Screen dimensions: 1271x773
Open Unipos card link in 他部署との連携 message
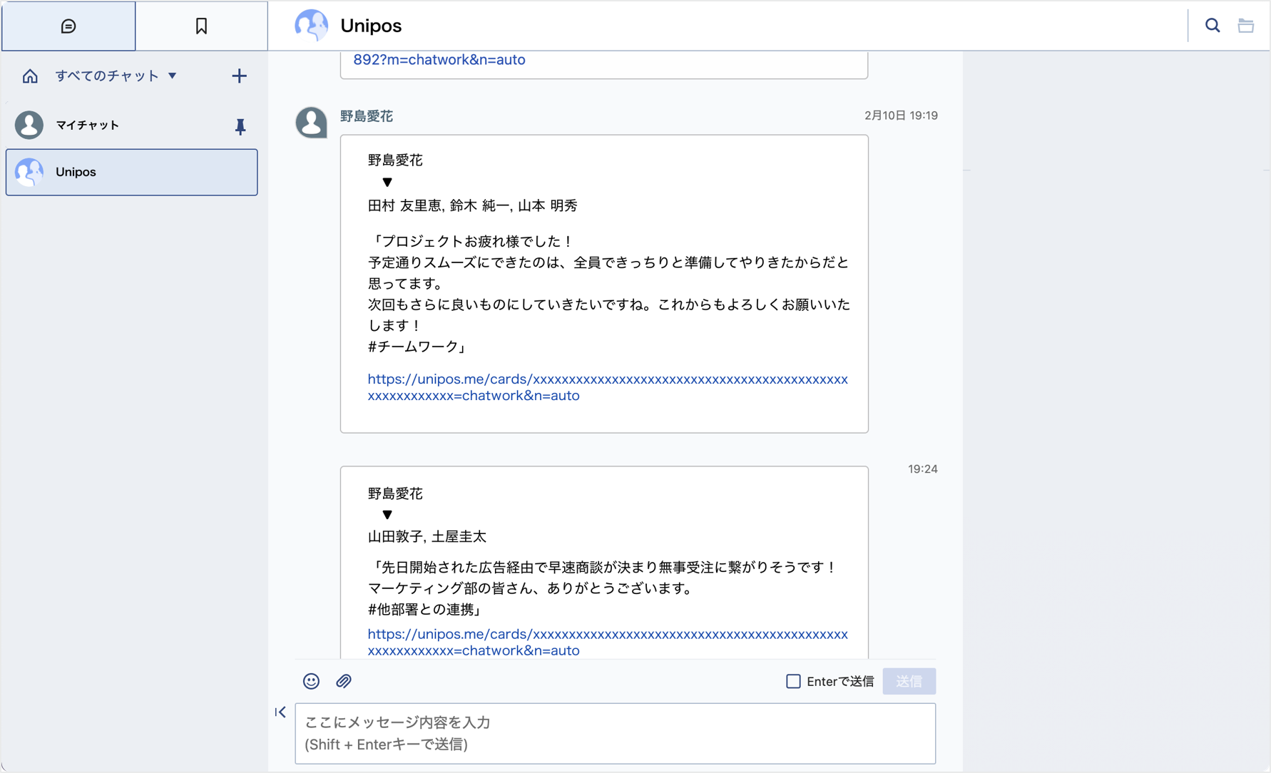[x=608, y=642]
